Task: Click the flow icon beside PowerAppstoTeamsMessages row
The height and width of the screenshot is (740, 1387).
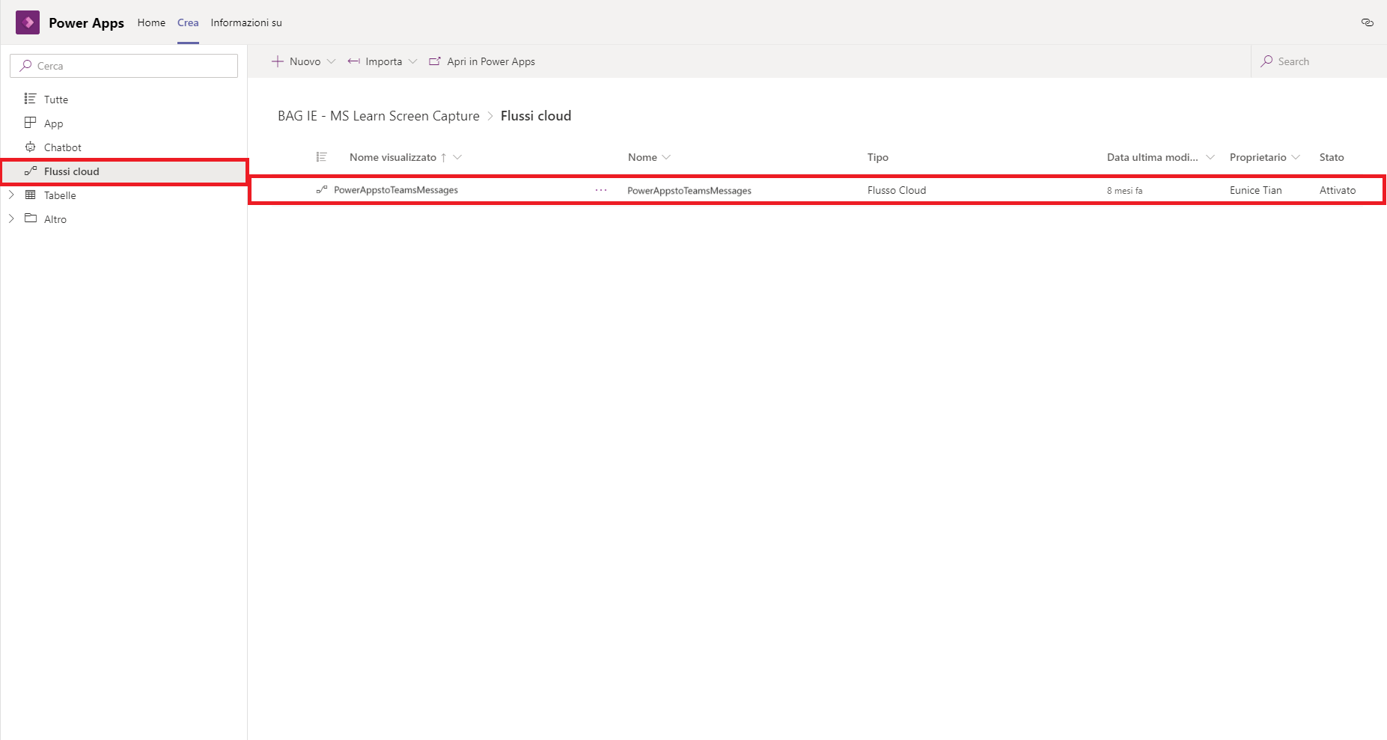Action: (322, 190)
